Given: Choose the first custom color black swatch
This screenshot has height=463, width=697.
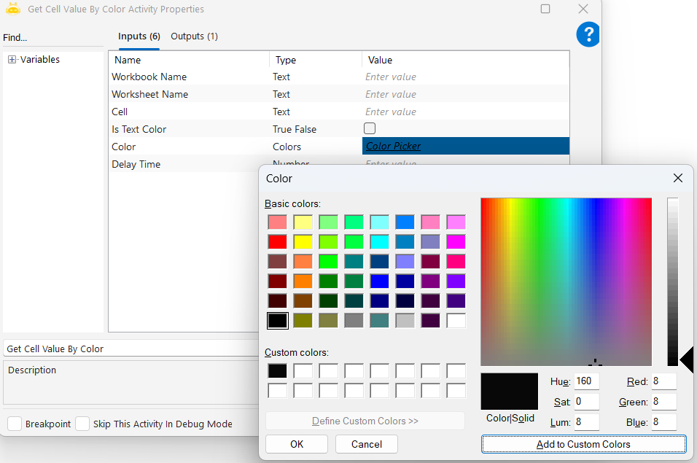Looking at the screenshot, I should 277,370.
